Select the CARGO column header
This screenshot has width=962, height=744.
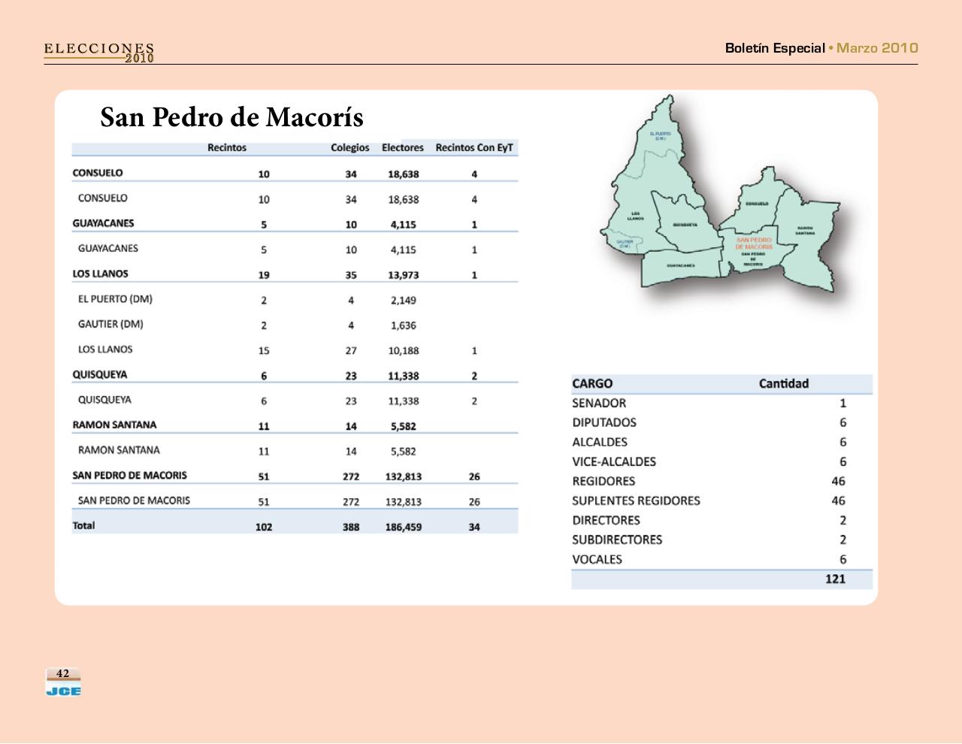pyautogui.click(x=593, y=383)
